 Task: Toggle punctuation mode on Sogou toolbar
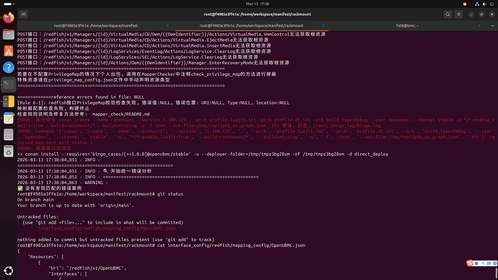pyautogui.click(x=483, y=263)
